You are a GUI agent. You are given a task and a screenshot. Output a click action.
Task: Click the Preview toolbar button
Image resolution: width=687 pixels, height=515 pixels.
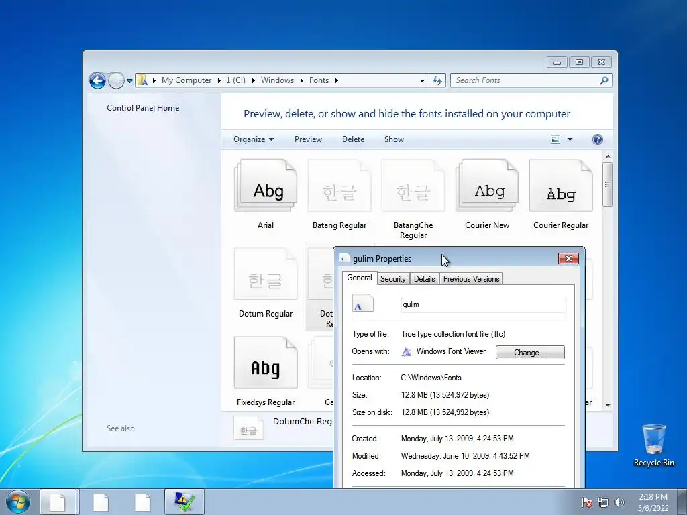308,139
